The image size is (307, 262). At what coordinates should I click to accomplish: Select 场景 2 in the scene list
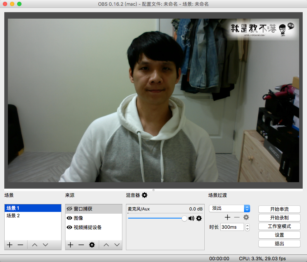click(x=13, y=216)
